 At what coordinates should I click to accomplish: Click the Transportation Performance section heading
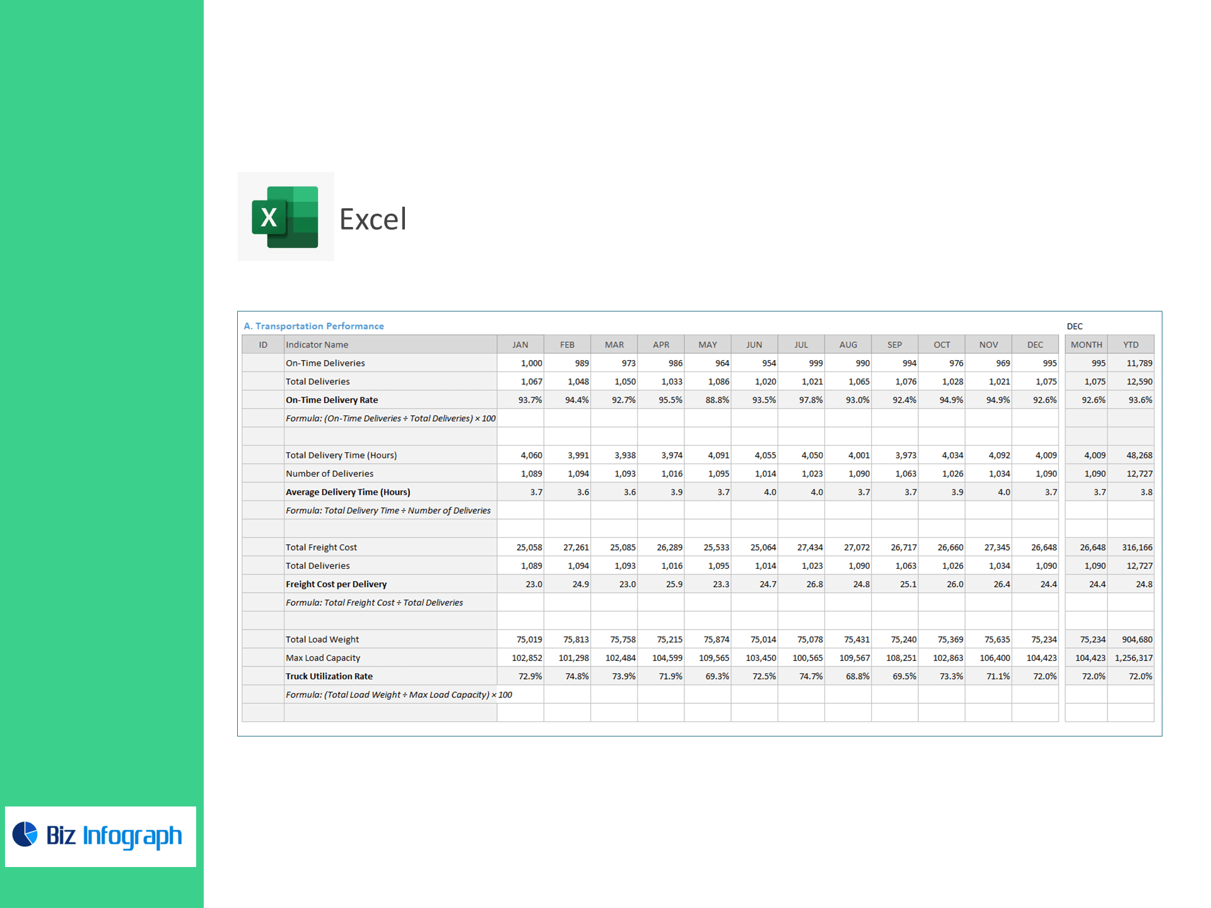[x=313, y=326]
